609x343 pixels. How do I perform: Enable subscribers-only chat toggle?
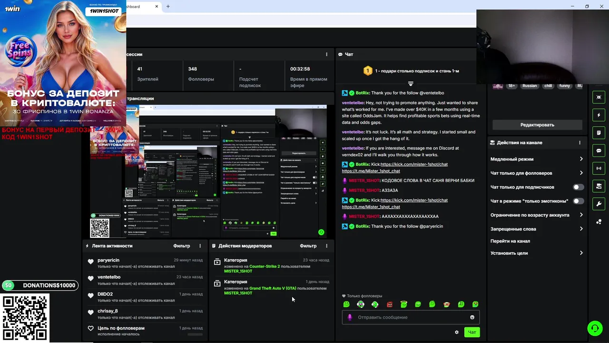pos(578,187)
